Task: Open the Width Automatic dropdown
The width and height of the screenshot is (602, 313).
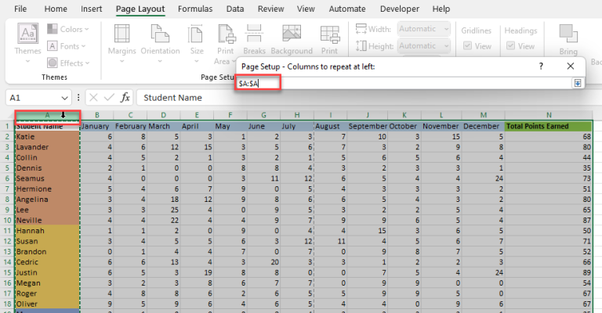Action: point(446,29)
